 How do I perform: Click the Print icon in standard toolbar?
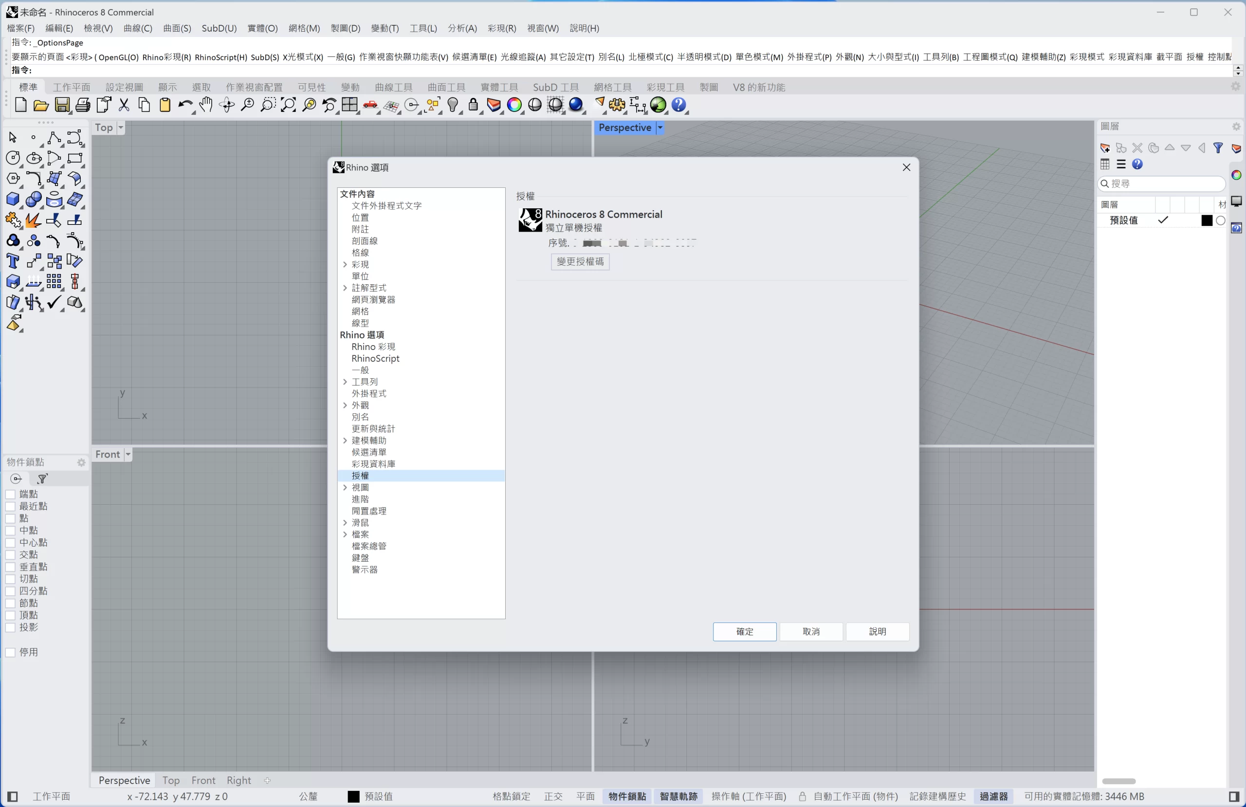pyautogui.click(x=83, y=105)
